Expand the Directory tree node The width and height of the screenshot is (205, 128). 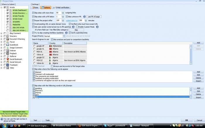(x=1, y=36)
